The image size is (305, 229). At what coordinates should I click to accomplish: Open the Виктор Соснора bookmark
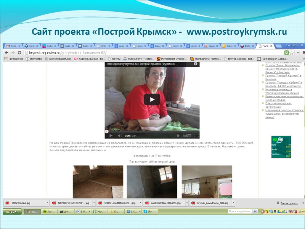(239, 59)
